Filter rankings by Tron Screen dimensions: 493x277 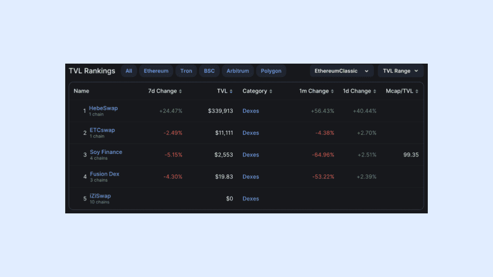pos(186,71)
